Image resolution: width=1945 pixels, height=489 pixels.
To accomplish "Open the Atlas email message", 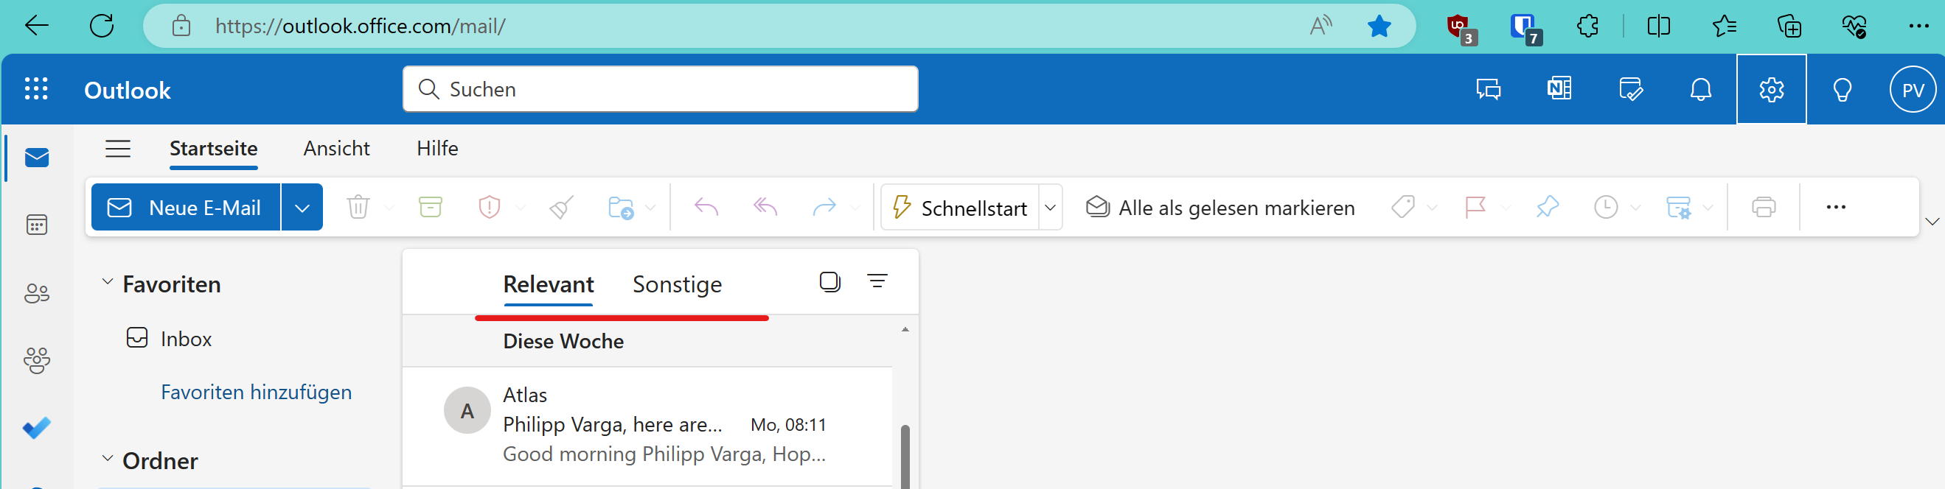I will click(x=647, y=425).
